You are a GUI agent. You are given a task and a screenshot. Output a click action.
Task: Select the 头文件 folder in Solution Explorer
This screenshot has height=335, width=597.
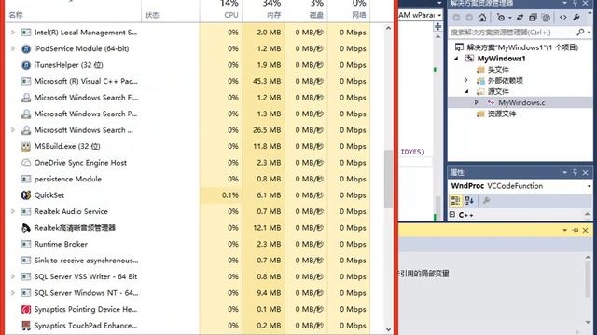[x=498, y=70]
